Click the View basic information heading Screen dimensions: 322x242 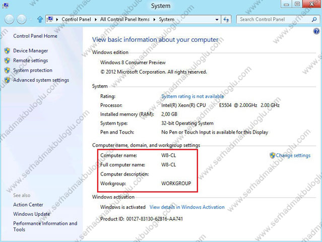point(155,40)
